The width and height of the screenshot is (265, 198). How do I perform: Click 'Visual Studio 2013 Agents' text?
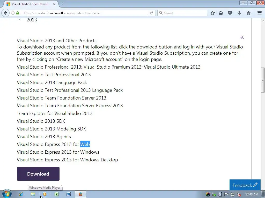[x=44, y=137]
